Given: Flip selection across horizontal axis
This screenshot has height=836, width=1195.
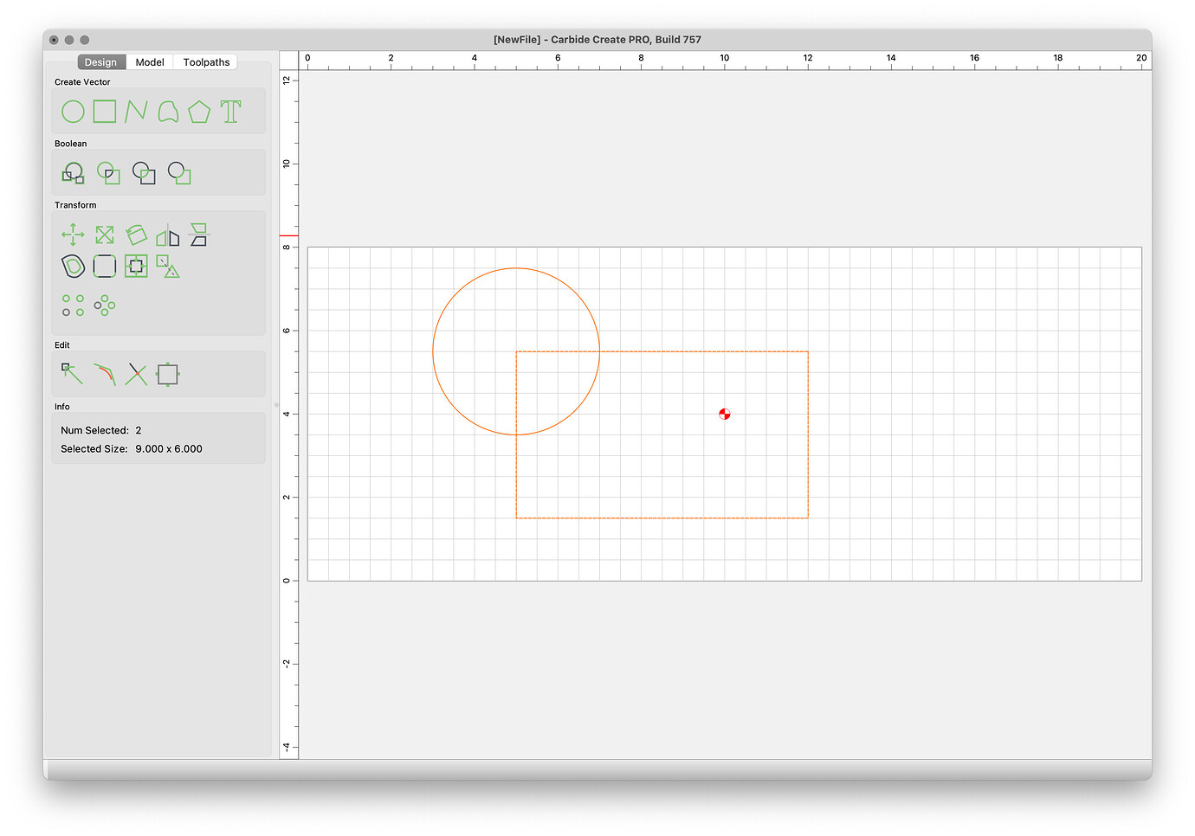Looking at the screenshot, I should coord(199,235).
